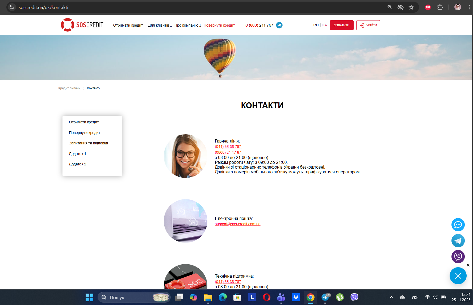The width and height of the screenshot is (473, 305).
Task: Expand the 'Про компанію' dropdown menu
Action: point(188,25)
